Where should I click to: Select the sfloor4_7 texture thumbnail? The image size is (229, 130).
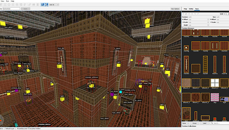pos(196,97)
